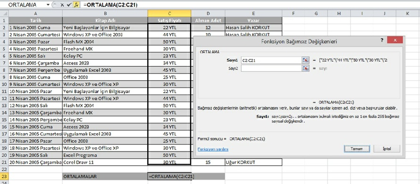Click the cancel X icon in formula bar
This screenshot has width=420, height=184.
pos(62,5)
